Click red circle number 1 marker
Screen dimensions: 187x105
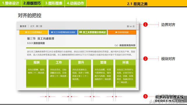(x=146, y=24)
